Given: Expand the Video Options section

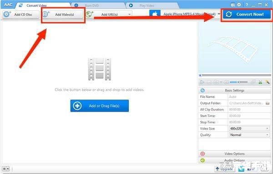Looking at the screenshot, I should tap(235, 154).
